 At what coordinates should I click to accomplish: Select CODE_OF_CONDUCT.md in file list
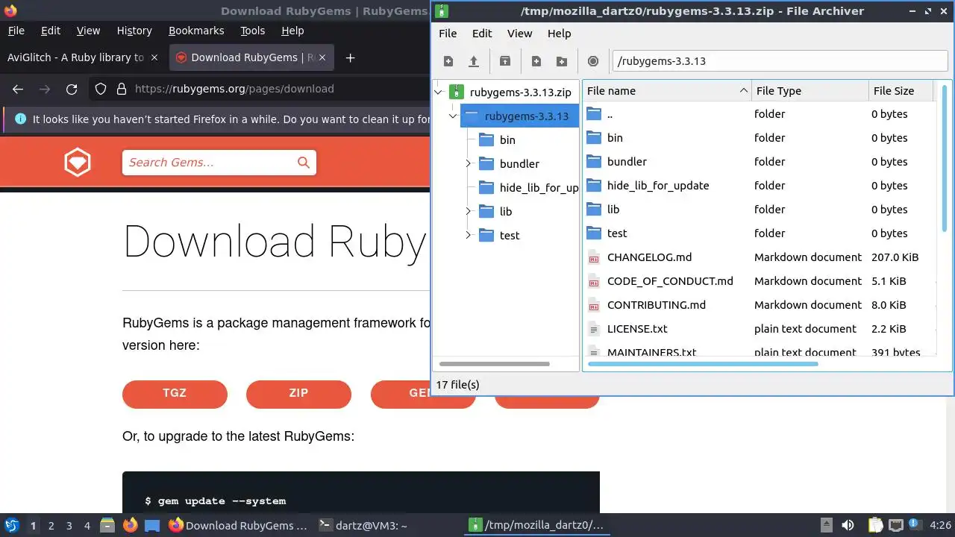pos(670,281)
